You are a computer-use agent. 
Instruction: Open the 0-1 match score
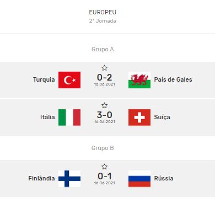click(104, 176)
